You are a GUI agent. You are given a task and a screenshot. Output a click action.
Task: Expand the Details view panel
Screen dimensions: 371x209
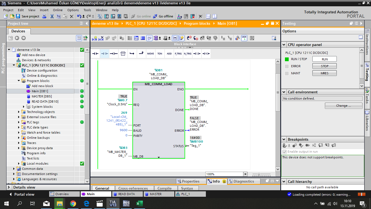click(x=9, y=187)
